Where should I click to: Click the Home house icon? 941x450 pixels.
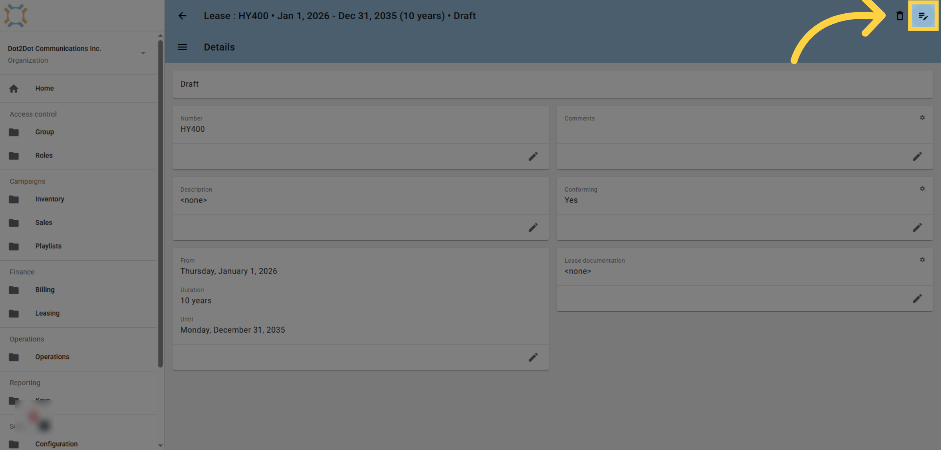(x=14, y=89)
